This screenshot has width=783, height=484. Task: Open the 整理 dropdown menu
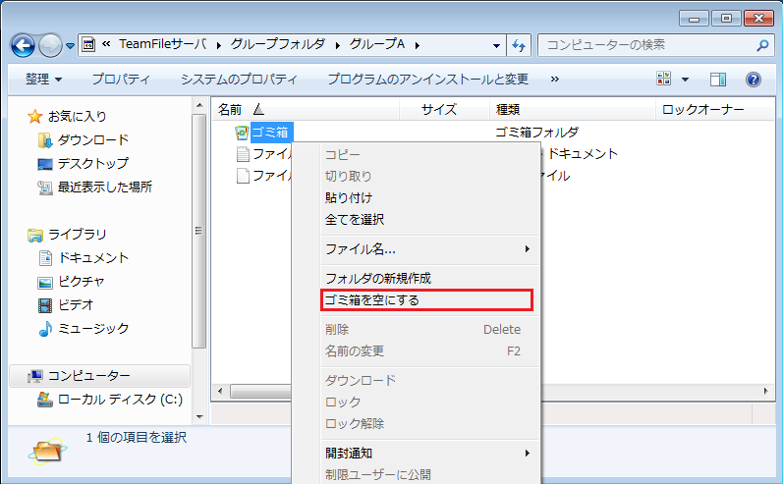pos(44,79)
